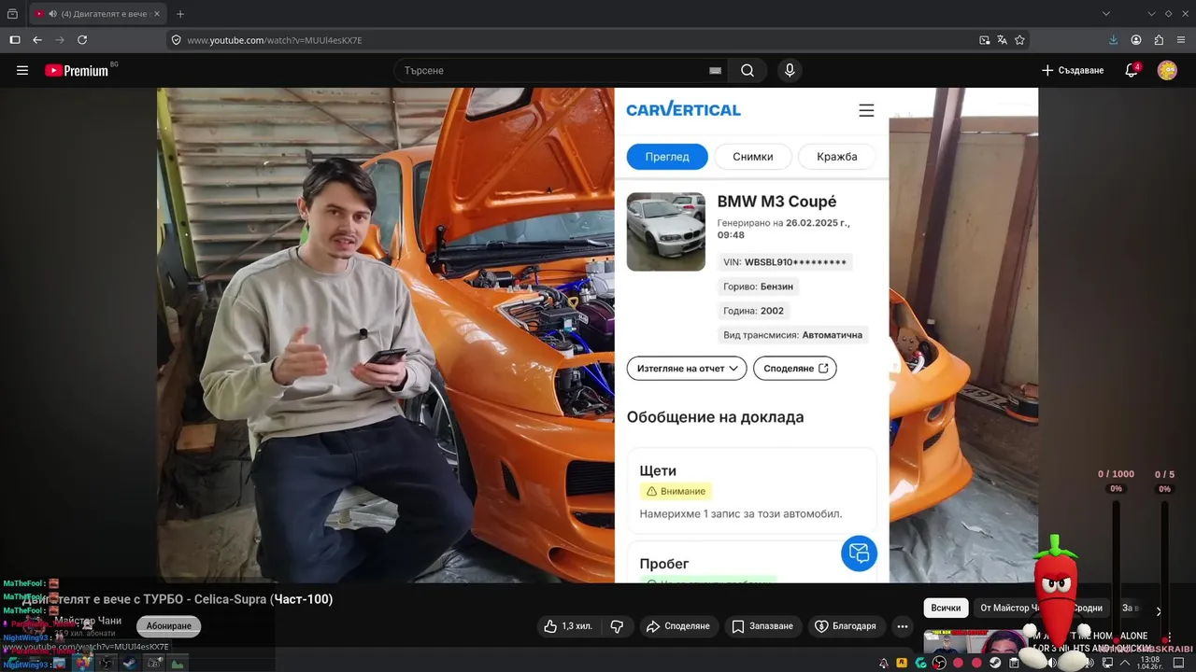1196x672 pixels.
Task: Expand Изтегляне на отчет dropdown
Action: (687, 369)
